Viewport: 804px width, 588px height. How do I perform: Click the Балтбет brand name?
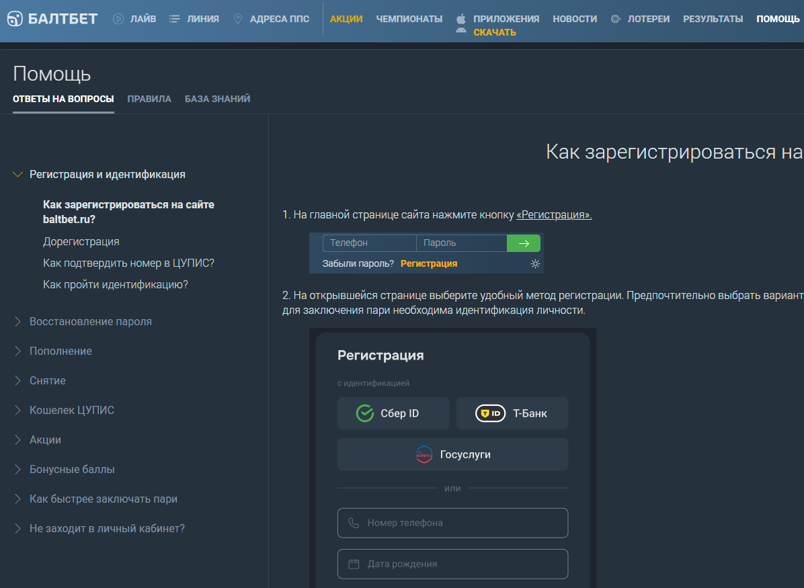[x=63, y=19]
